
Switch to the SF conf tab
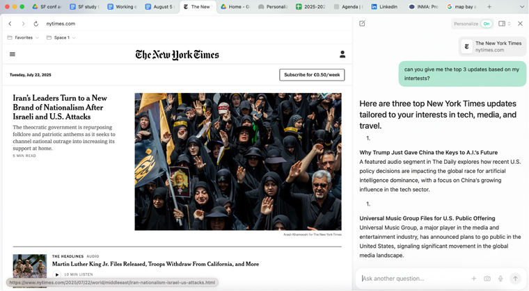[47, 7]
